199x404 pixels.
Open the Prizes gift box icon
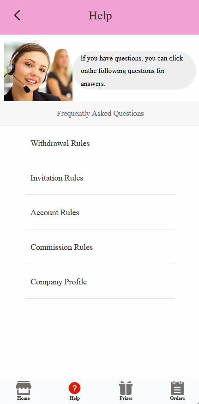[126, 388]
